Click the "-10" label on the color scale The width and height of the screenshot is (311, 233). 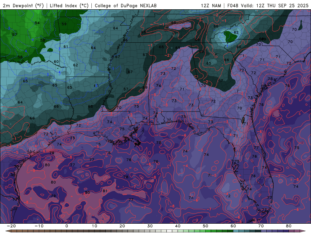pos(39,226)
